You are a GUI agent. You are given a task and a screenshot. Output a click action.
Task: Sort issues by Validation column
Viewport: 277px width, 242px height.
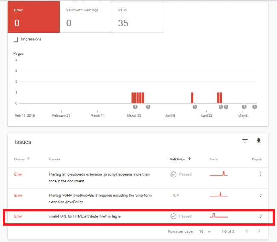point(180,159)
